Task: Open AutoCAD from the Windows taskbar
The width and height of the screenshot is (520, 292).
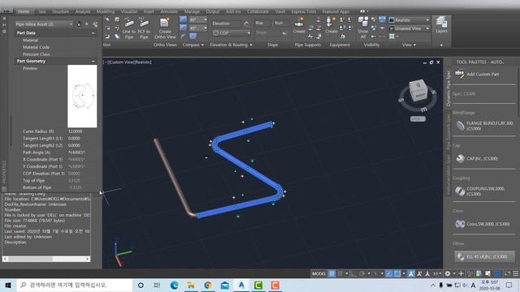Action: pos(241,285)
